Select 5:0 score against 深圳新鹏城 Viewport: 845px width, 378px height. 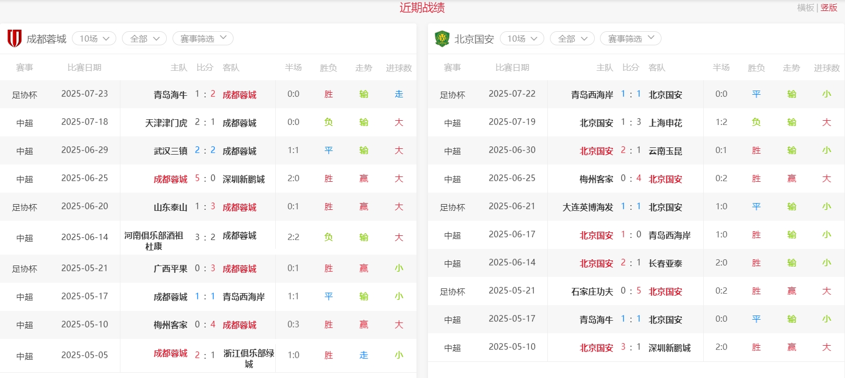coord(205,179)
